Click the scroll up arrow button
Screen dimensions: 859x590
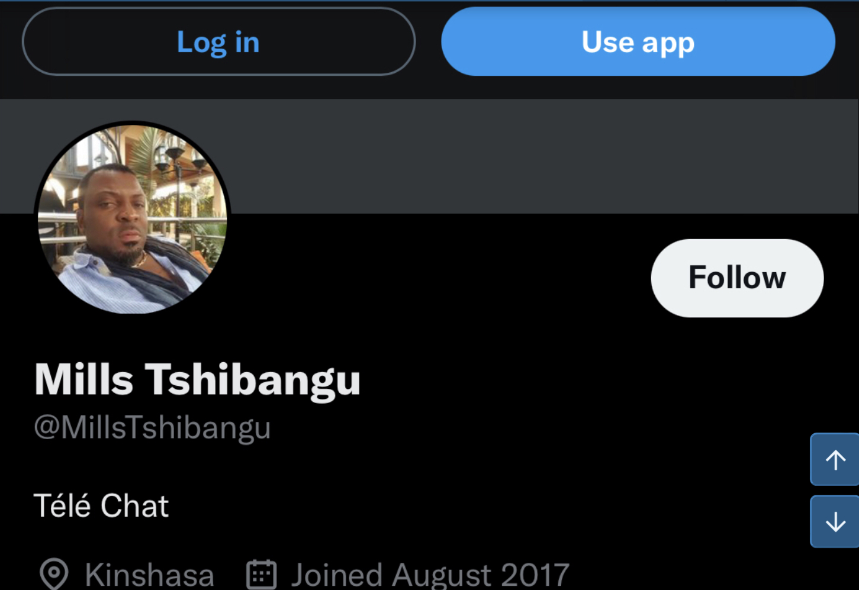point(835,460)
